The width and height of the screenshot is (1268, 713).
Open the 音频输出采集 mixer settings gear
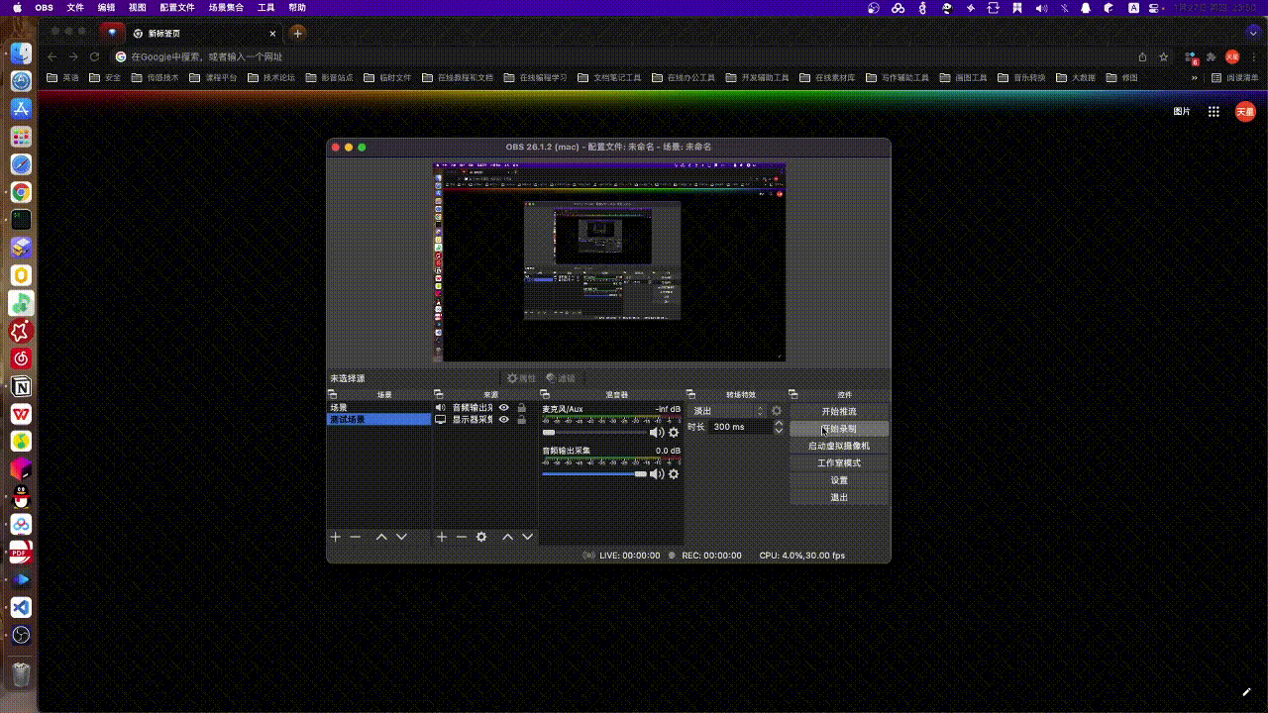tap(674, 474)
